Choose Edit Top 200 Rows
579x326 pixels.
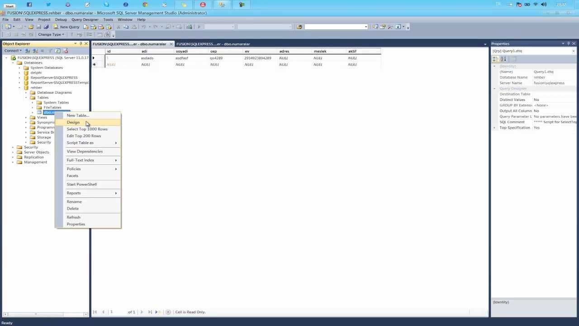pyautogui.click(x=88, y=136)
